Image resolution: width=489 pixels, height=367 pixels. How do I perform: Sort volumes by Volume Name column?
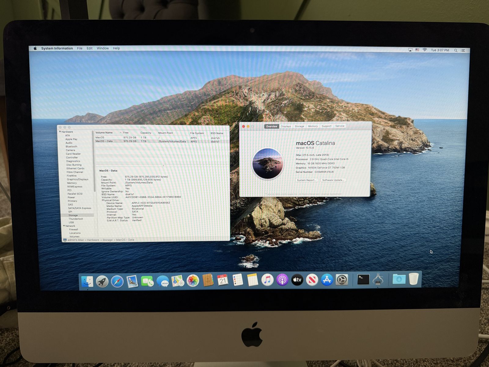(x=104, y=133)
